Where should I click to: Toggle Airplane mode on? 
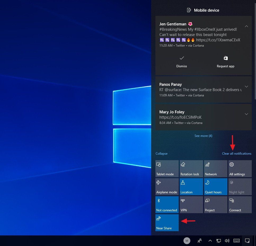pos(167,186)
